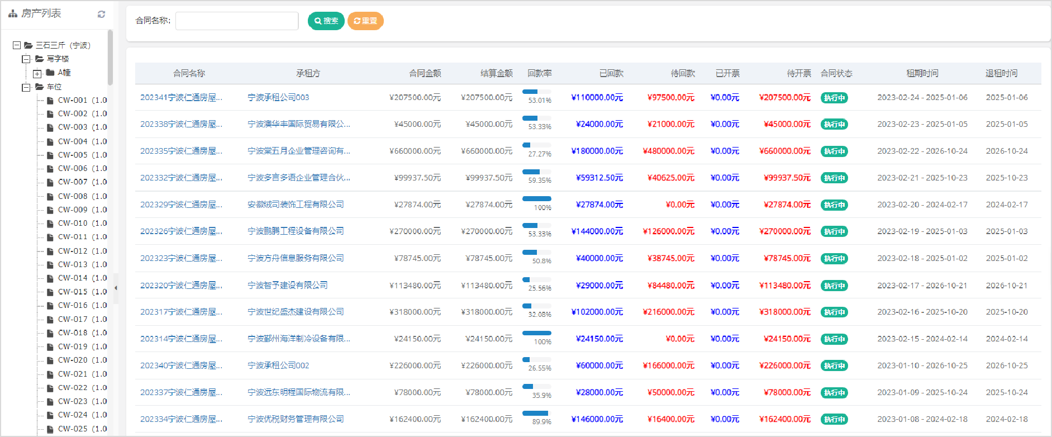Open contract link 202341宁波仁通房屋...
This screenshot has height=437, width=1052.
[x=181, y=98]
